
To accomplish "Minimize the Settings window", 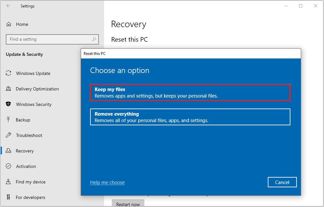I will tap(286, 6).
